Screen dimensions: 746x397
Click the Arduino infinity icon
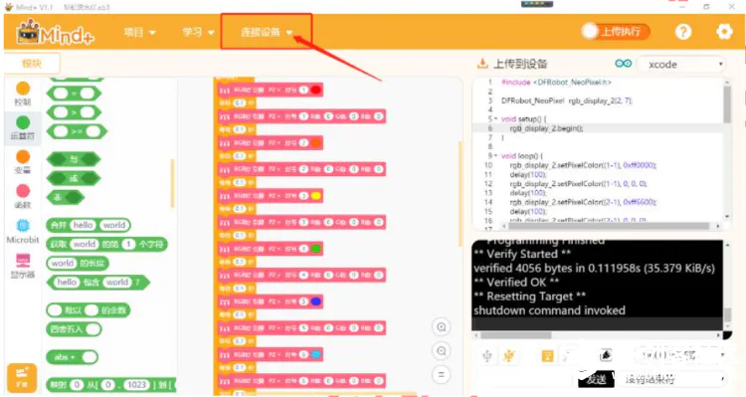624,64
